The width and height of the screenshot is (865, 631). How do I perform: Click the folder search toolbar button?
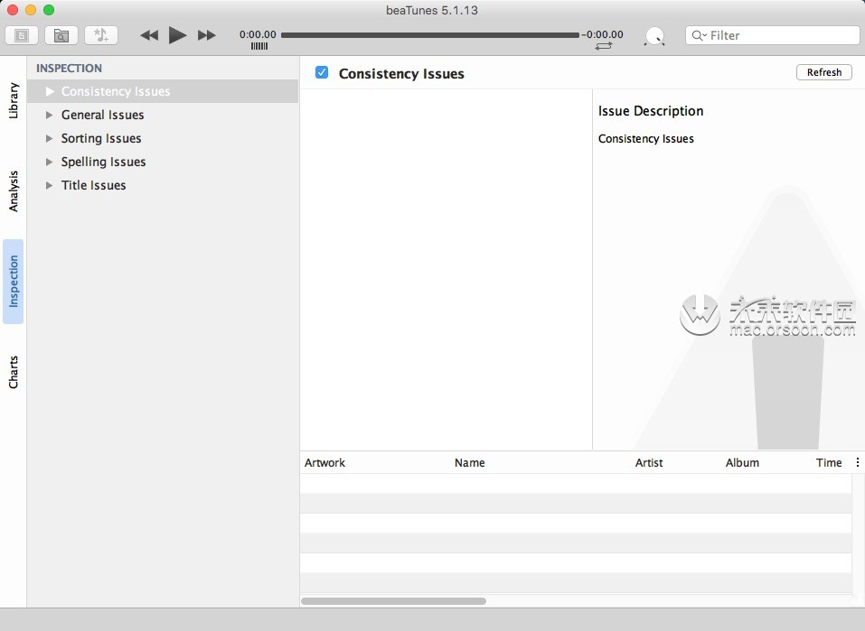[61, 35]
